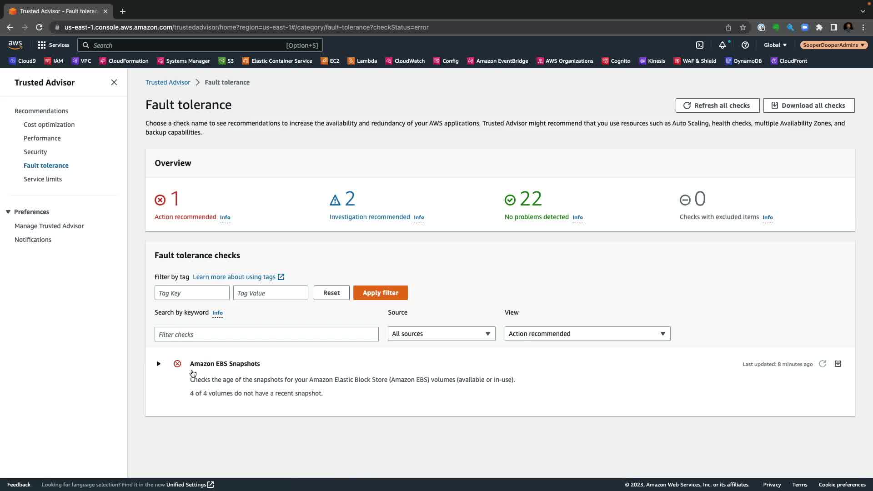Open the Global region selector
This screenshot has height=491, width=873.
coord(775,45)
